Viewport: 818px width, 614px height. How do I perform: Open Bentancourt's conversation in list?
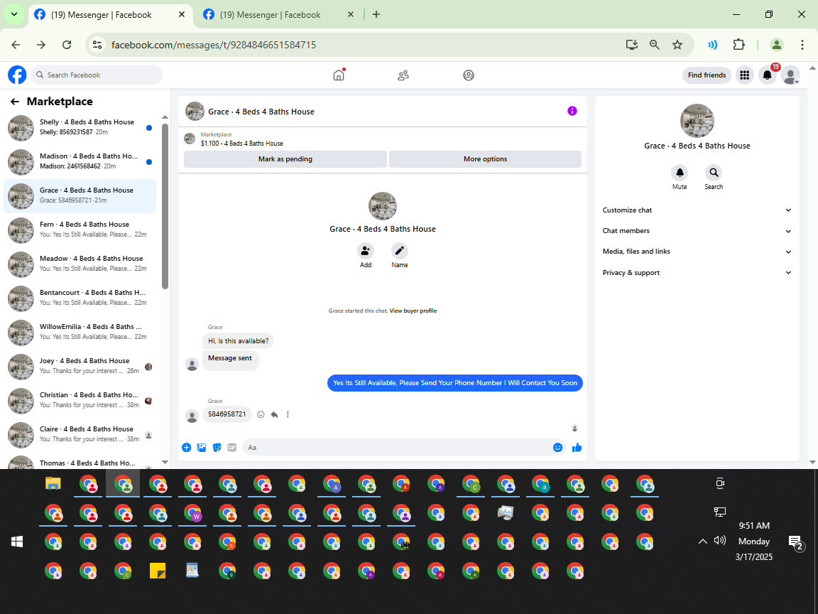80,298
